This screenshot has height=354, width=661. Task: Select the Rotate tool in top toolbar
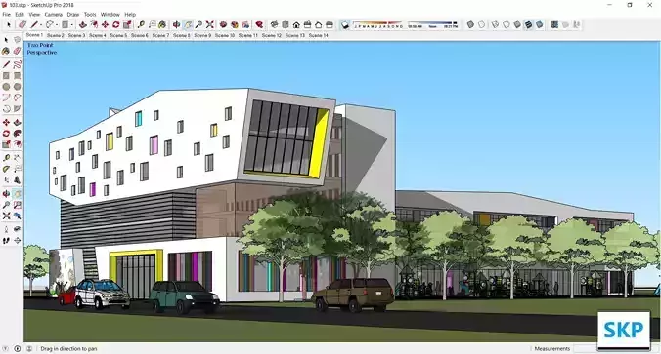point(116,24)
